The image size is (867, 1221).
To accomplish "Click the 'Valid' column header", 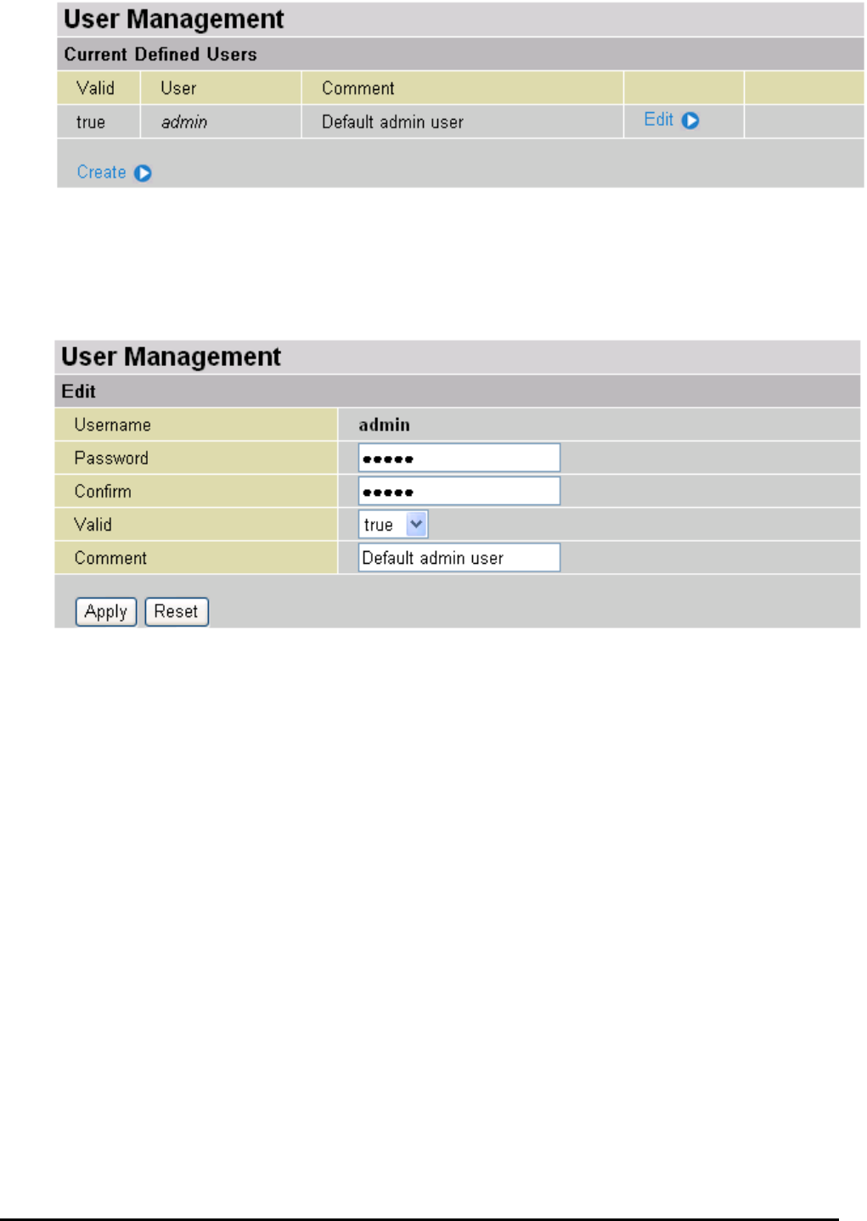I will pyautogui.click(x=95, y=88).
